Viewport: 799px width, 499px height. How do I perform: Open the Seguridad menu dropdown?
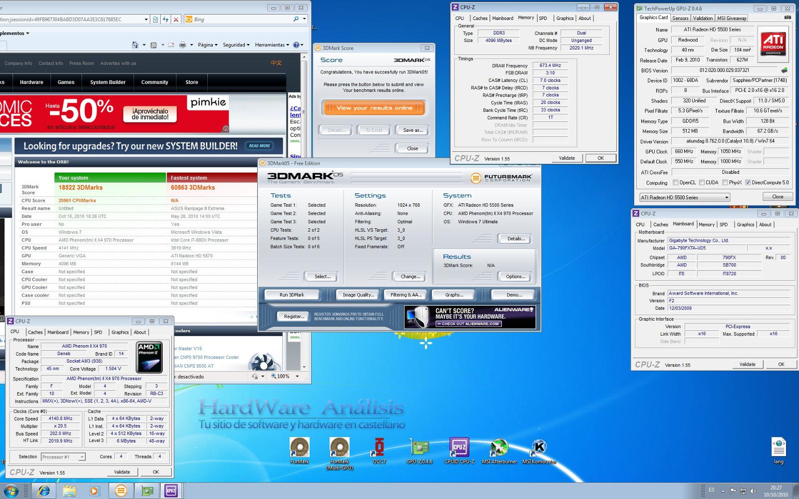(236, 45)
